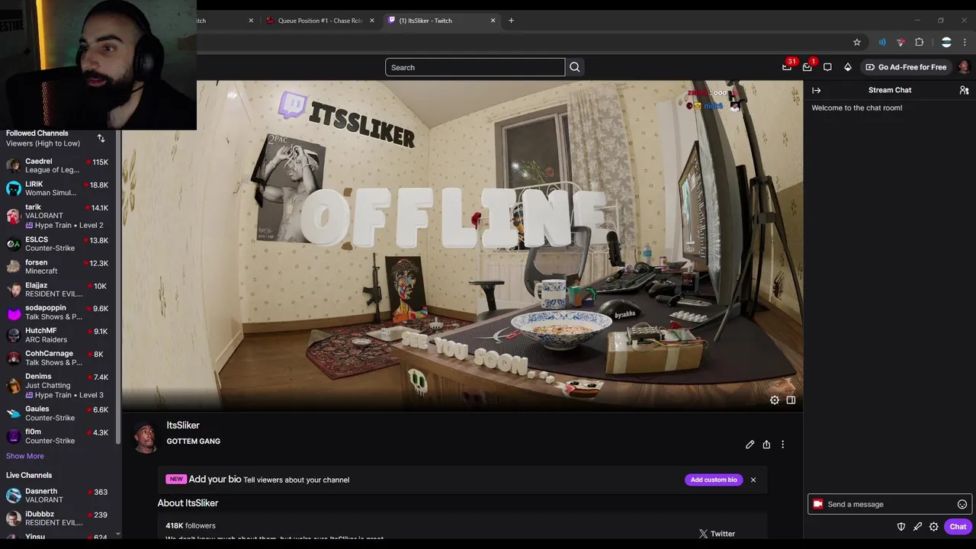The image size is (976, 549).
Task: Click the red-badged extension icon in toolbar
Action: tap(901, 42)
